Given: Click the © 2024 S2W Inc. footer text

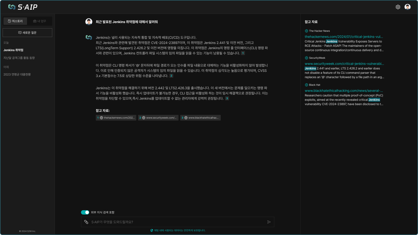Looking at the screenshot, I should pyautogui.click(x=27, y=231).
